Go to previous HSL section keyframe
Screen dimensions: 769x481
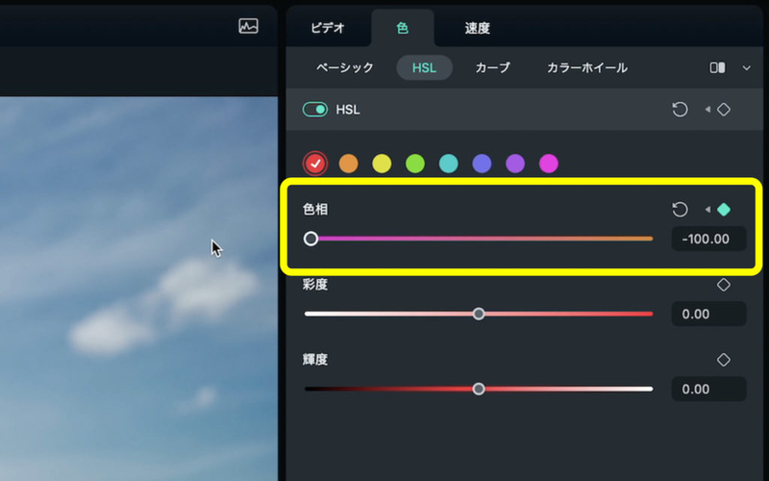[x=707, y=110]
